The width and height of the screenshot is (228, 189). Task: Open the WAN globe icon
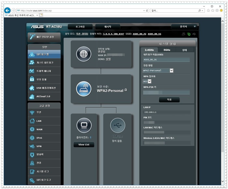tap(32, 129)
